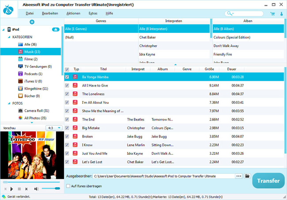The height and width of the screenshot is (200, 287).
Task: Click the registration key icon
Action: click(282, 14)
